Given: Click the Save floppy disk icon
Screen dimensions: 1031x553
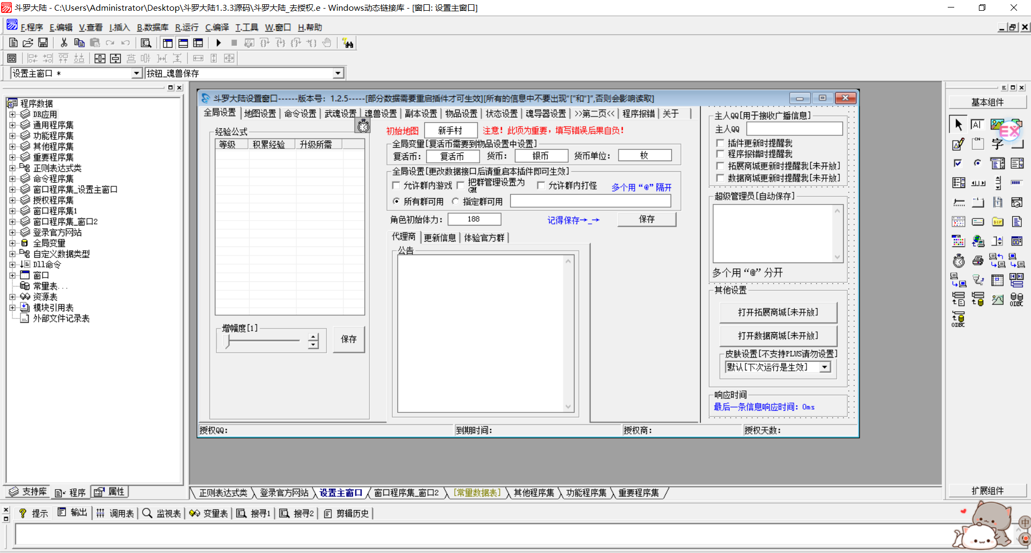Looking at the screenshot, I should pyautogui.click(x=43, y=43).
